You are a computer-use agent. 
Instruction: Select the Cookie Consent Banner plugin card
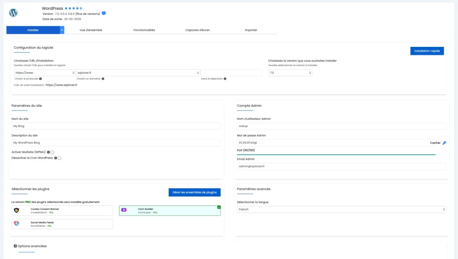point(62,211)
